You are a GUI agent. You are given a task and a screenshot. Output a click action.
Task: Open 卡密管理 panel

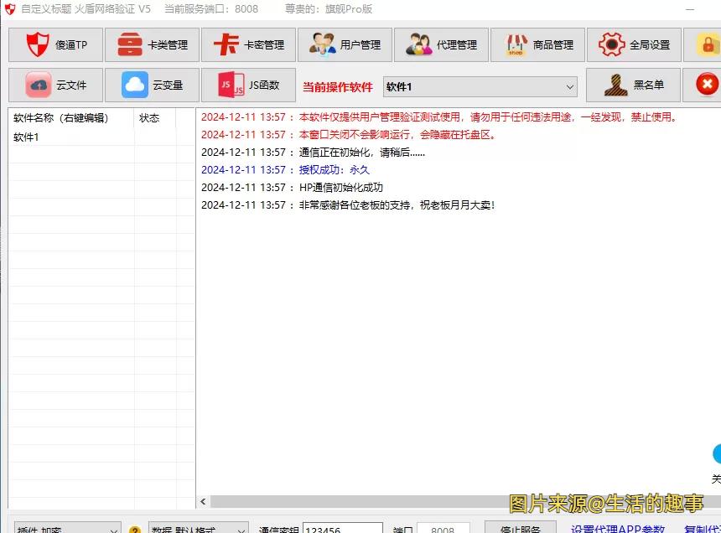[x=248, y=45]
